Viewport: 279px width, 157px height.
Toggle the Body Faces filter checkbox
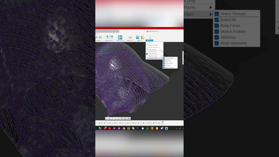click(x=164, y=62)
